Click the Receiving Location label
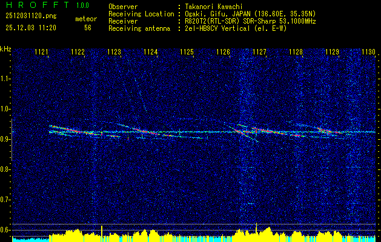This screenshot has width=381, height=242. point(141,14)
